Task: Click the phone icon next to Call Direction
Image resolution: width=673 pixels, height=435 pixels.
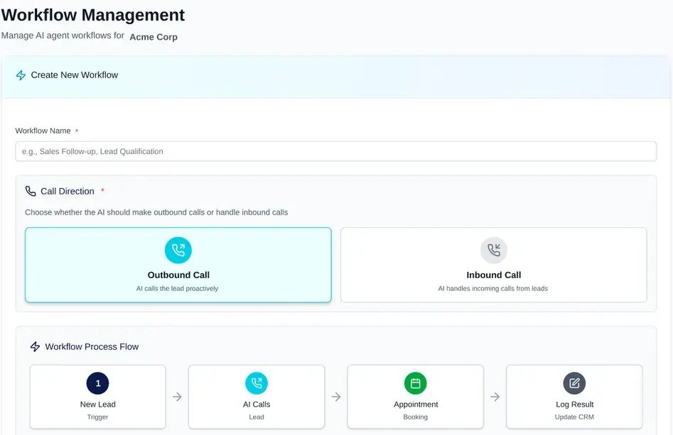Action: (31, 191)
